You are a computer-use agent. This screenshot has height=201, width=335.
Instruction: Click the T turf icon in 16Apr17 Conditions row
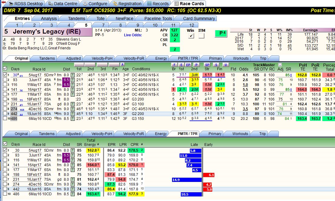[73, 90]
